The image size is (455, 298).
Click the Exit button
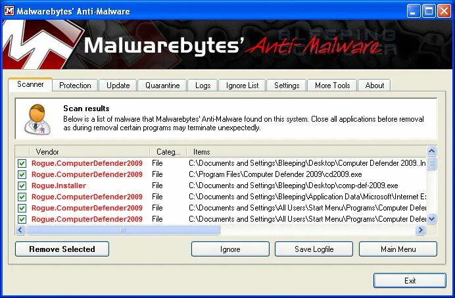click(x=410, y=281)
